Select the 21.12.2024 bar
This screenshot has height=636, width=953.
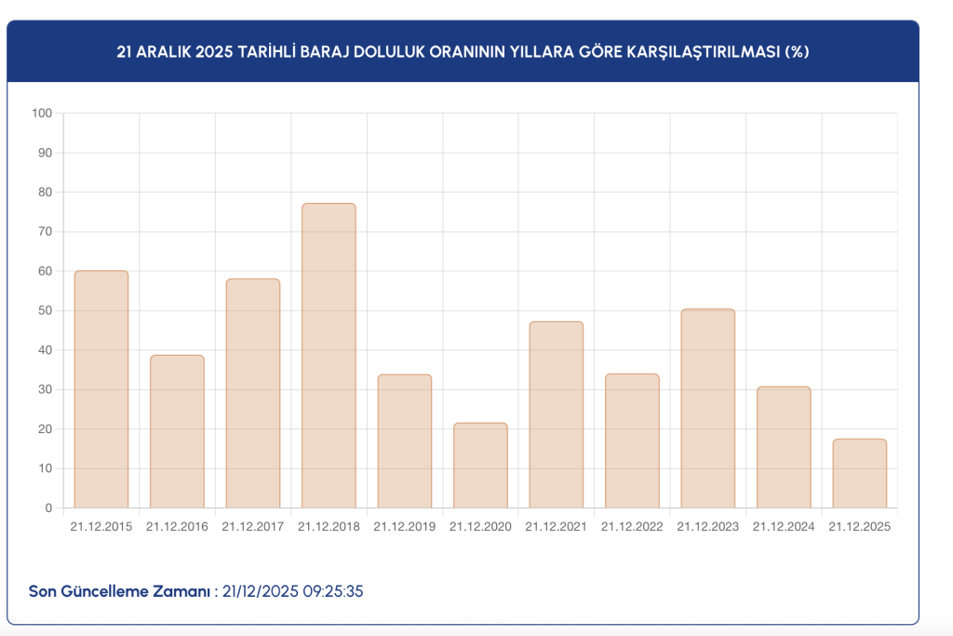784,447
